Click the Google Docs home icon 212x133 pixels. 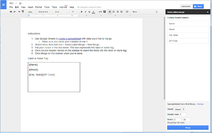pos(4,5)
